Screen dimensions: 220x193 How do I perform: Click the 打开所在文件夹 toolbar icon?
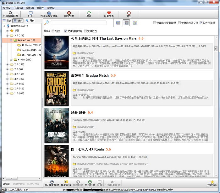point(49,13)
